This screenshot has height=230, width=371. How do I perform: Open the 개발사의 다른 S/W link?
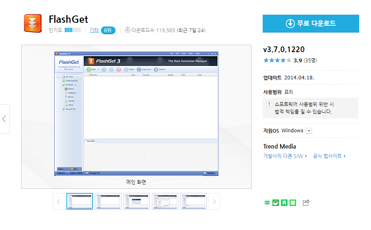[285, 156]
